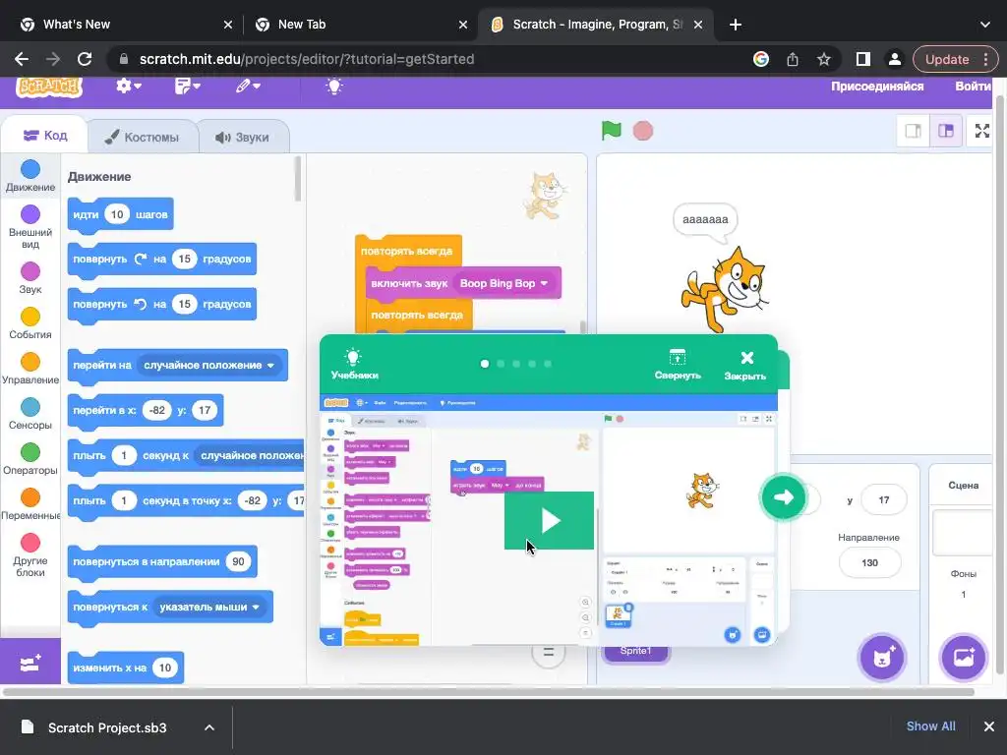Expand the tab search chevron

point(985,25)
